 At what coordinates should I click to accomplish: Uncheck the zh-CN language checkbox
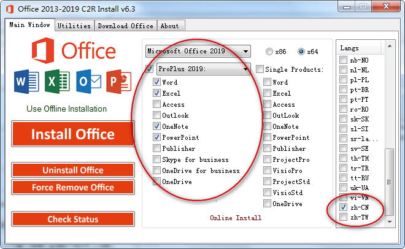click(344, 208)
